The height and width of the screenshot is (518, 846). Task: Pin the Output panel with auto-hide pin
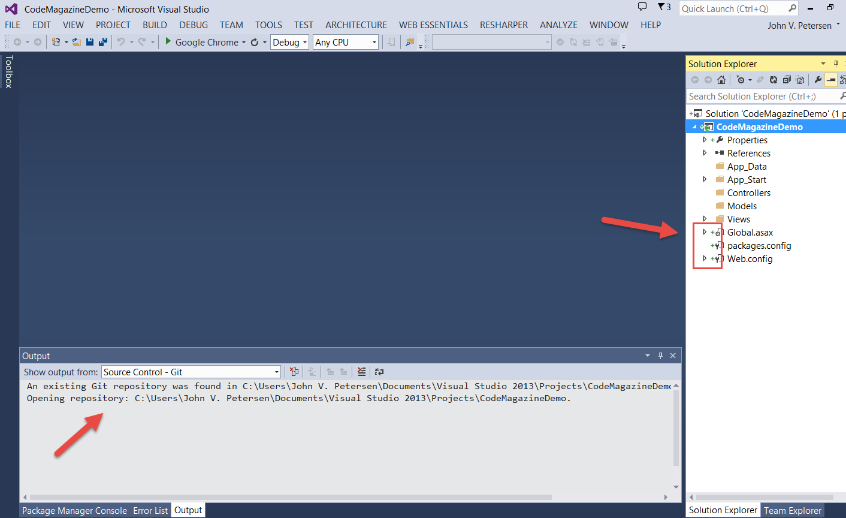point(661,356)
